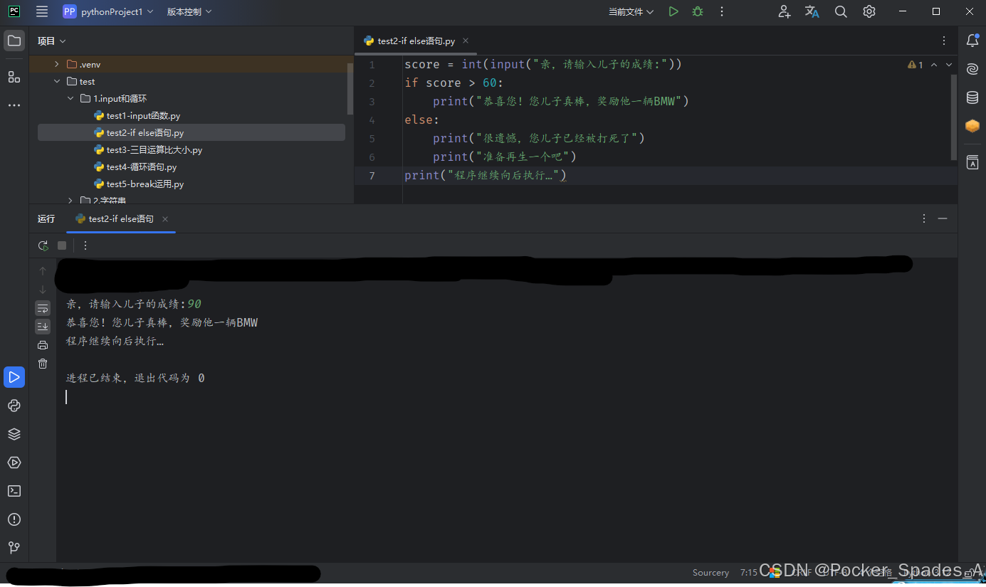Stop the running process
This screenshot has height=587, width=986.
click(x=62, y=245)
